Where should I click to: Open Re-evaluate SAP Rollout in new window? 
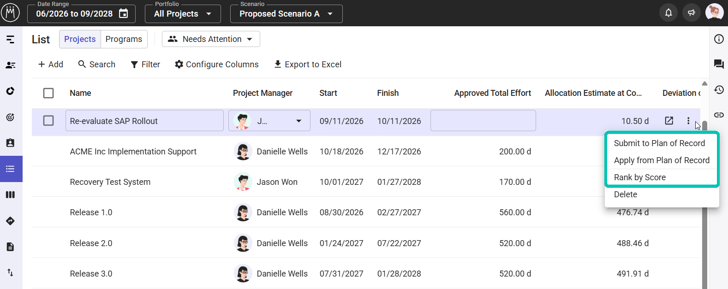pyautogui.click(x=669, y=121)
